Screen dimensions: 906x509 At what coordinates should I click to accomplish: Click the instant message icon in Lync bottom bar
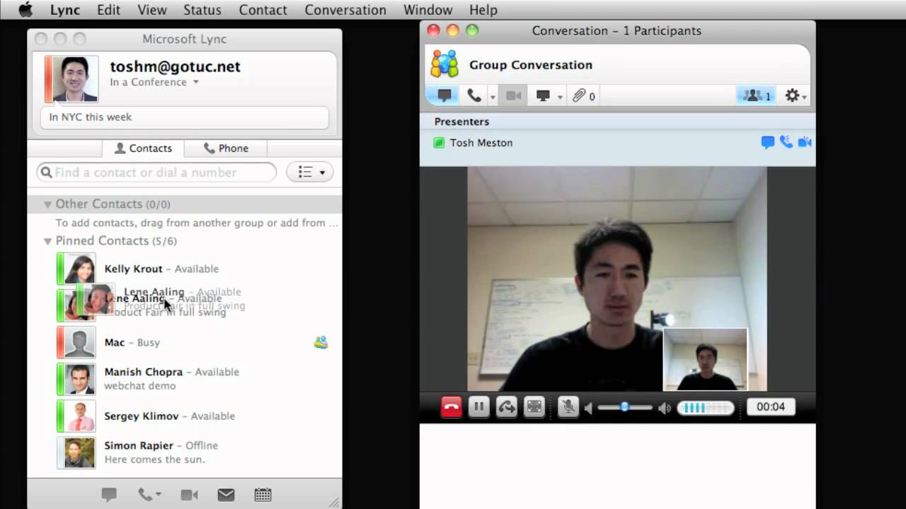[109, 495]
